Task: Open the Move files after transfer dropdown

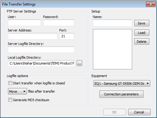Action: click(17, 91)
